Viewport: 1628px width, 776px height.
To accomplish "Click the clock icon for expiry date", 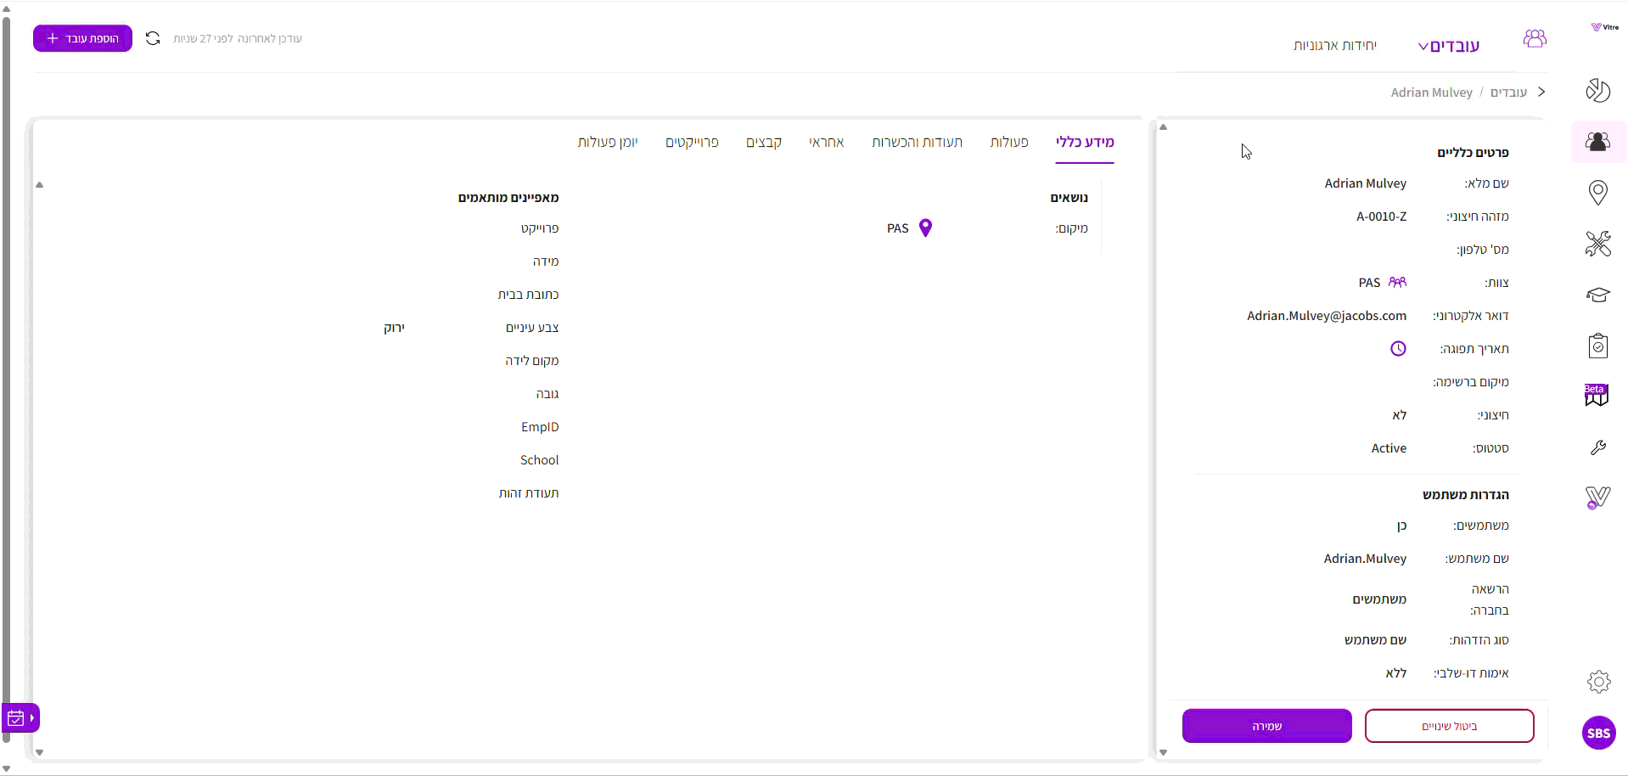I will pos(1398,348).
